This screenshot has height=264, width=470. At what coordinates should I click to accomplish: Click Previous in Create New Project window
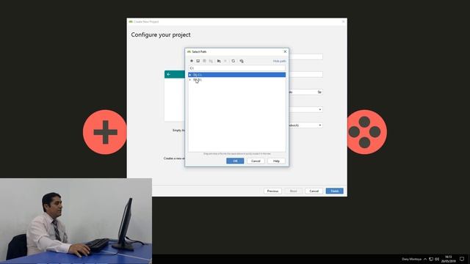point(272,191)
